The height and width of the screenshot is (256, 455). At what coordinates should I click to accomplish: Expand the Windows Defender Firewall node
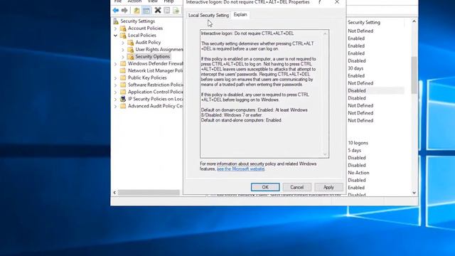pos(115,64)
